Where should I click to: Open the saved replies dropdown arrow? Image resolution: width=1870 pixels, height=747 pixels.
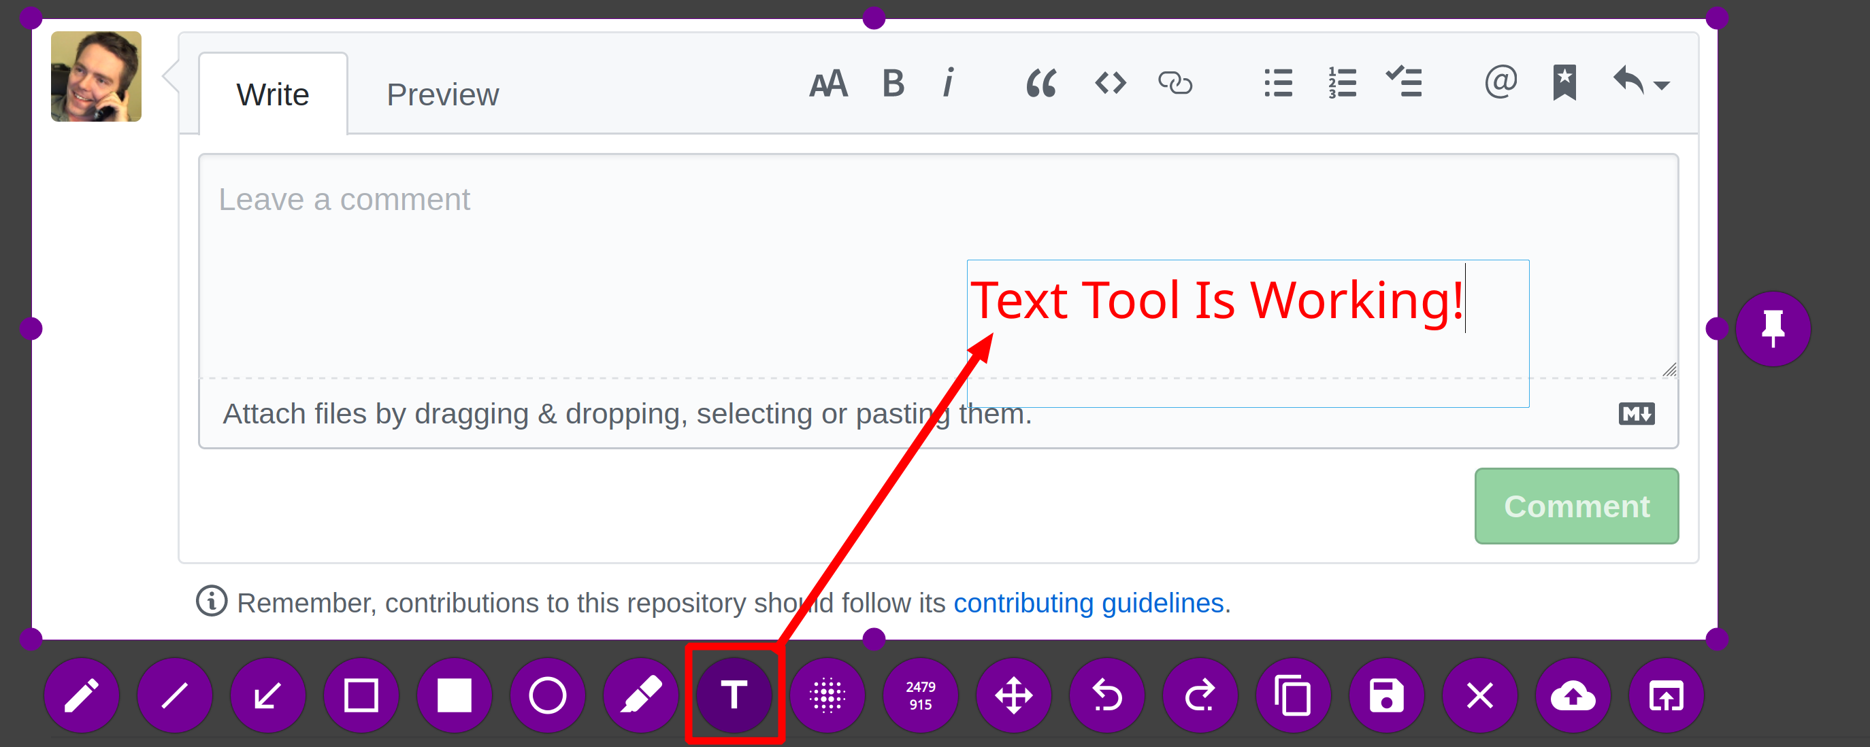click(1662, 86)
